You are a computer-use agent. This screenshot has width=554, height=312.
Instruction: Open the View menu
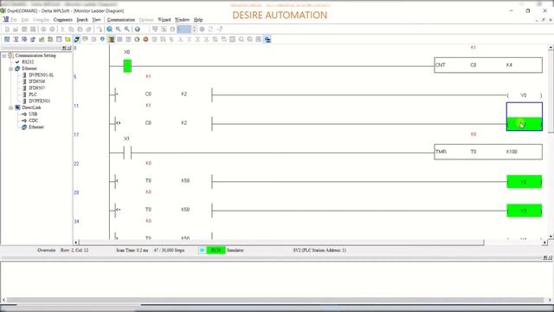[96, 20]
